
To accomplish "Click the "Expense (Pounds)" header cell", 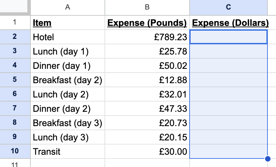I will [x=147, y=23].
